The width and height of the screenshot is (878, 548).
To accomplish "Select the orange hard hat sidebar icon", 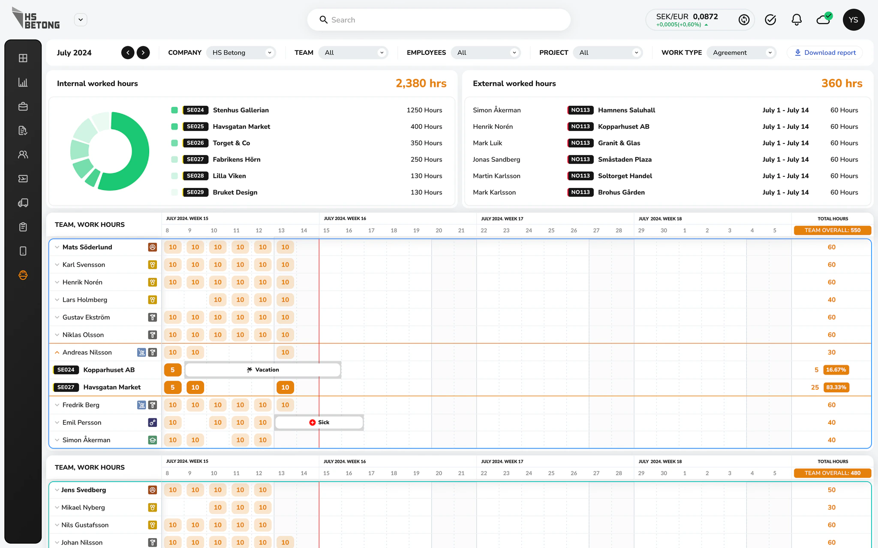I will click(x=23, y=275).
